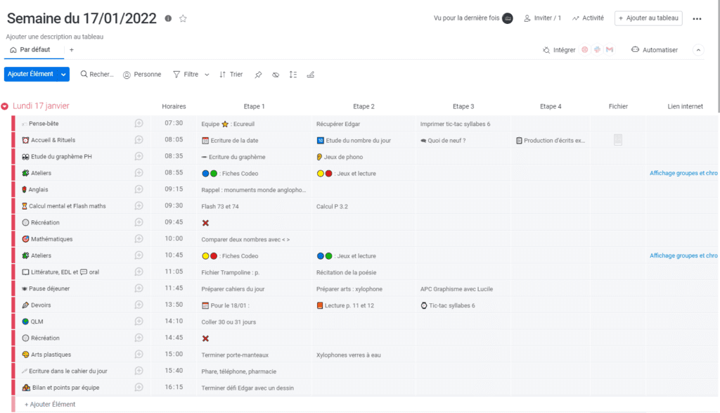Open Affichage groupes link in first Ateliers row

point(683,173)
